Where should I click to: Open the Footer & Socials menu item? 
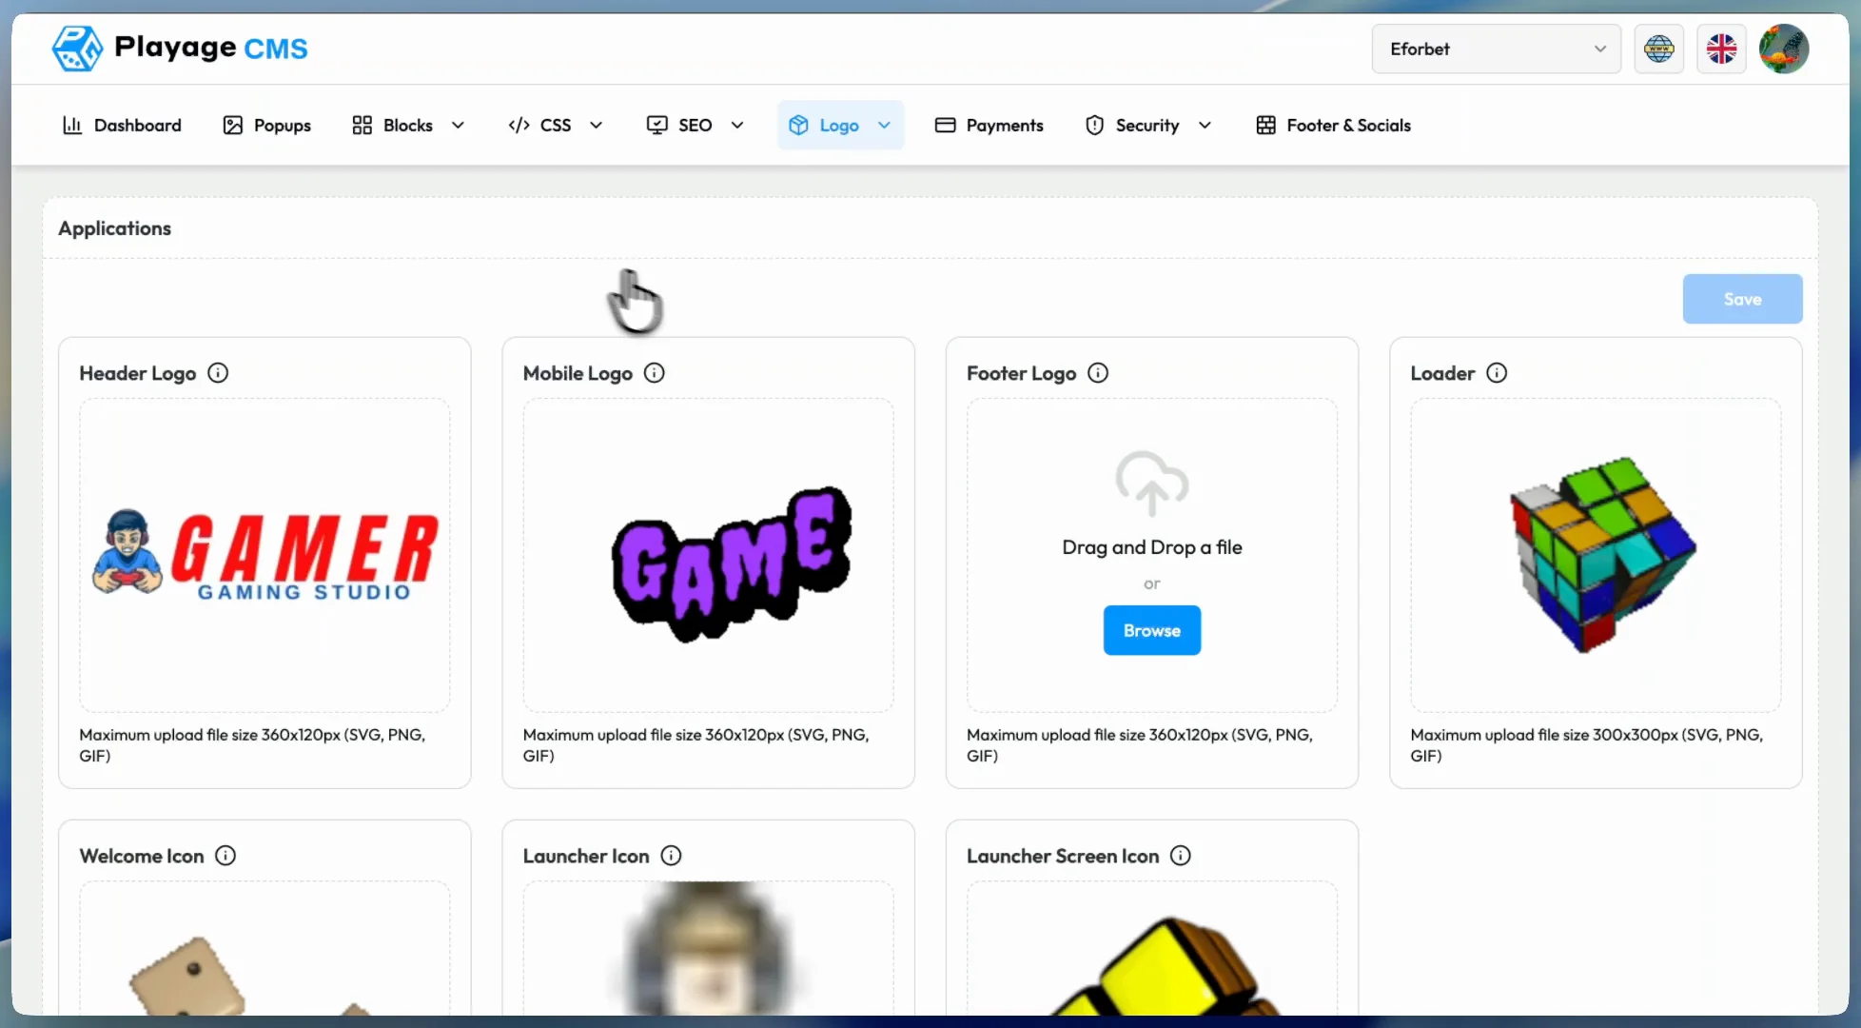click(1333, 125)
